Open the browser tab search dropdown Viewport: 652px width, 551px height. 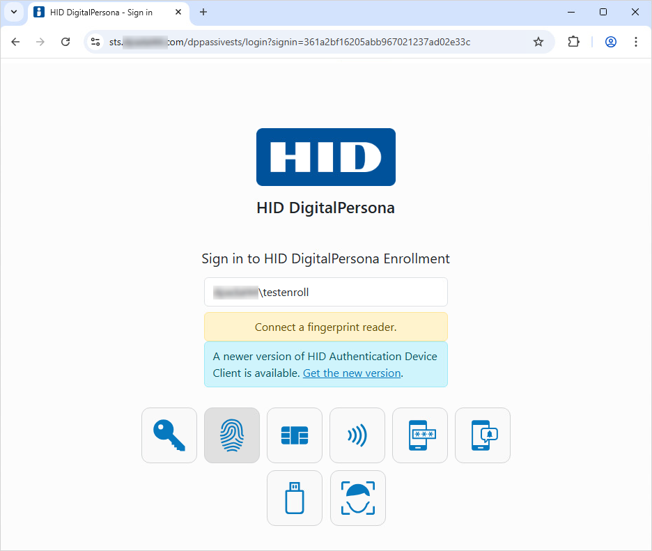pyautogui.click(x=14, y=12)
